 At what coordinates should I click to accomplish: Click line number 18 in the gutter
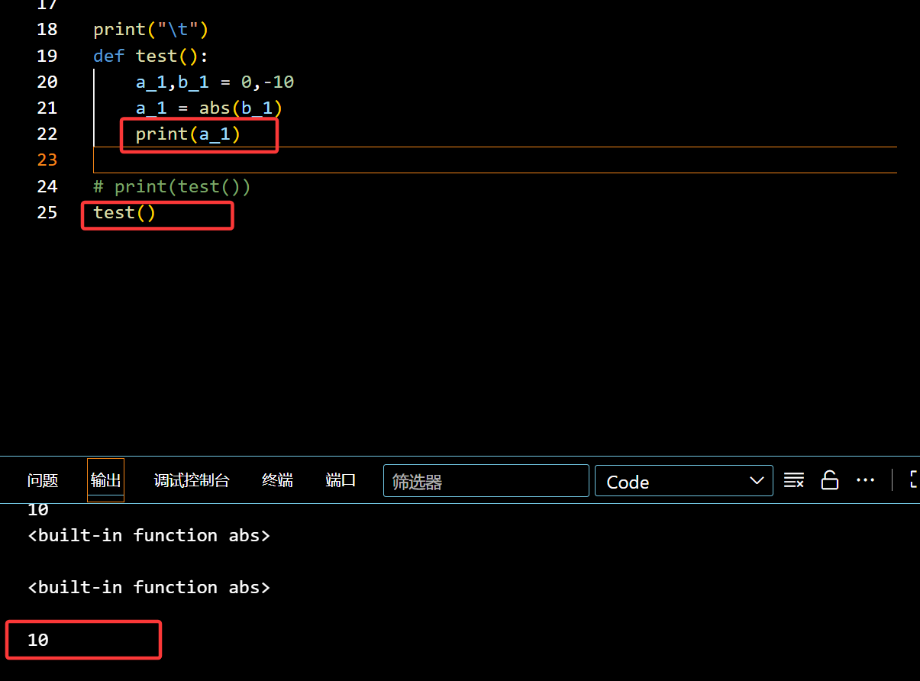point(47,30)
